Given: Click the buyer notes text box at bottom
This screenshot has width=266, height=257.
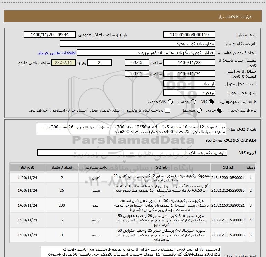Looking at the screenshot, I should point(131,251).
